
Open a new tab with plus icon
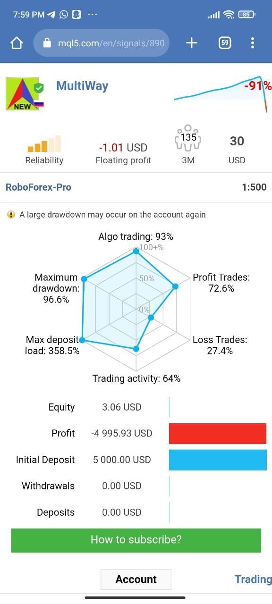pos(191,43)
